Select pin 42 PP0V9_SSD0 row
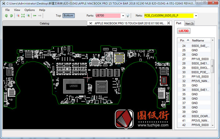220x139 pixels. tap(194, 125)
